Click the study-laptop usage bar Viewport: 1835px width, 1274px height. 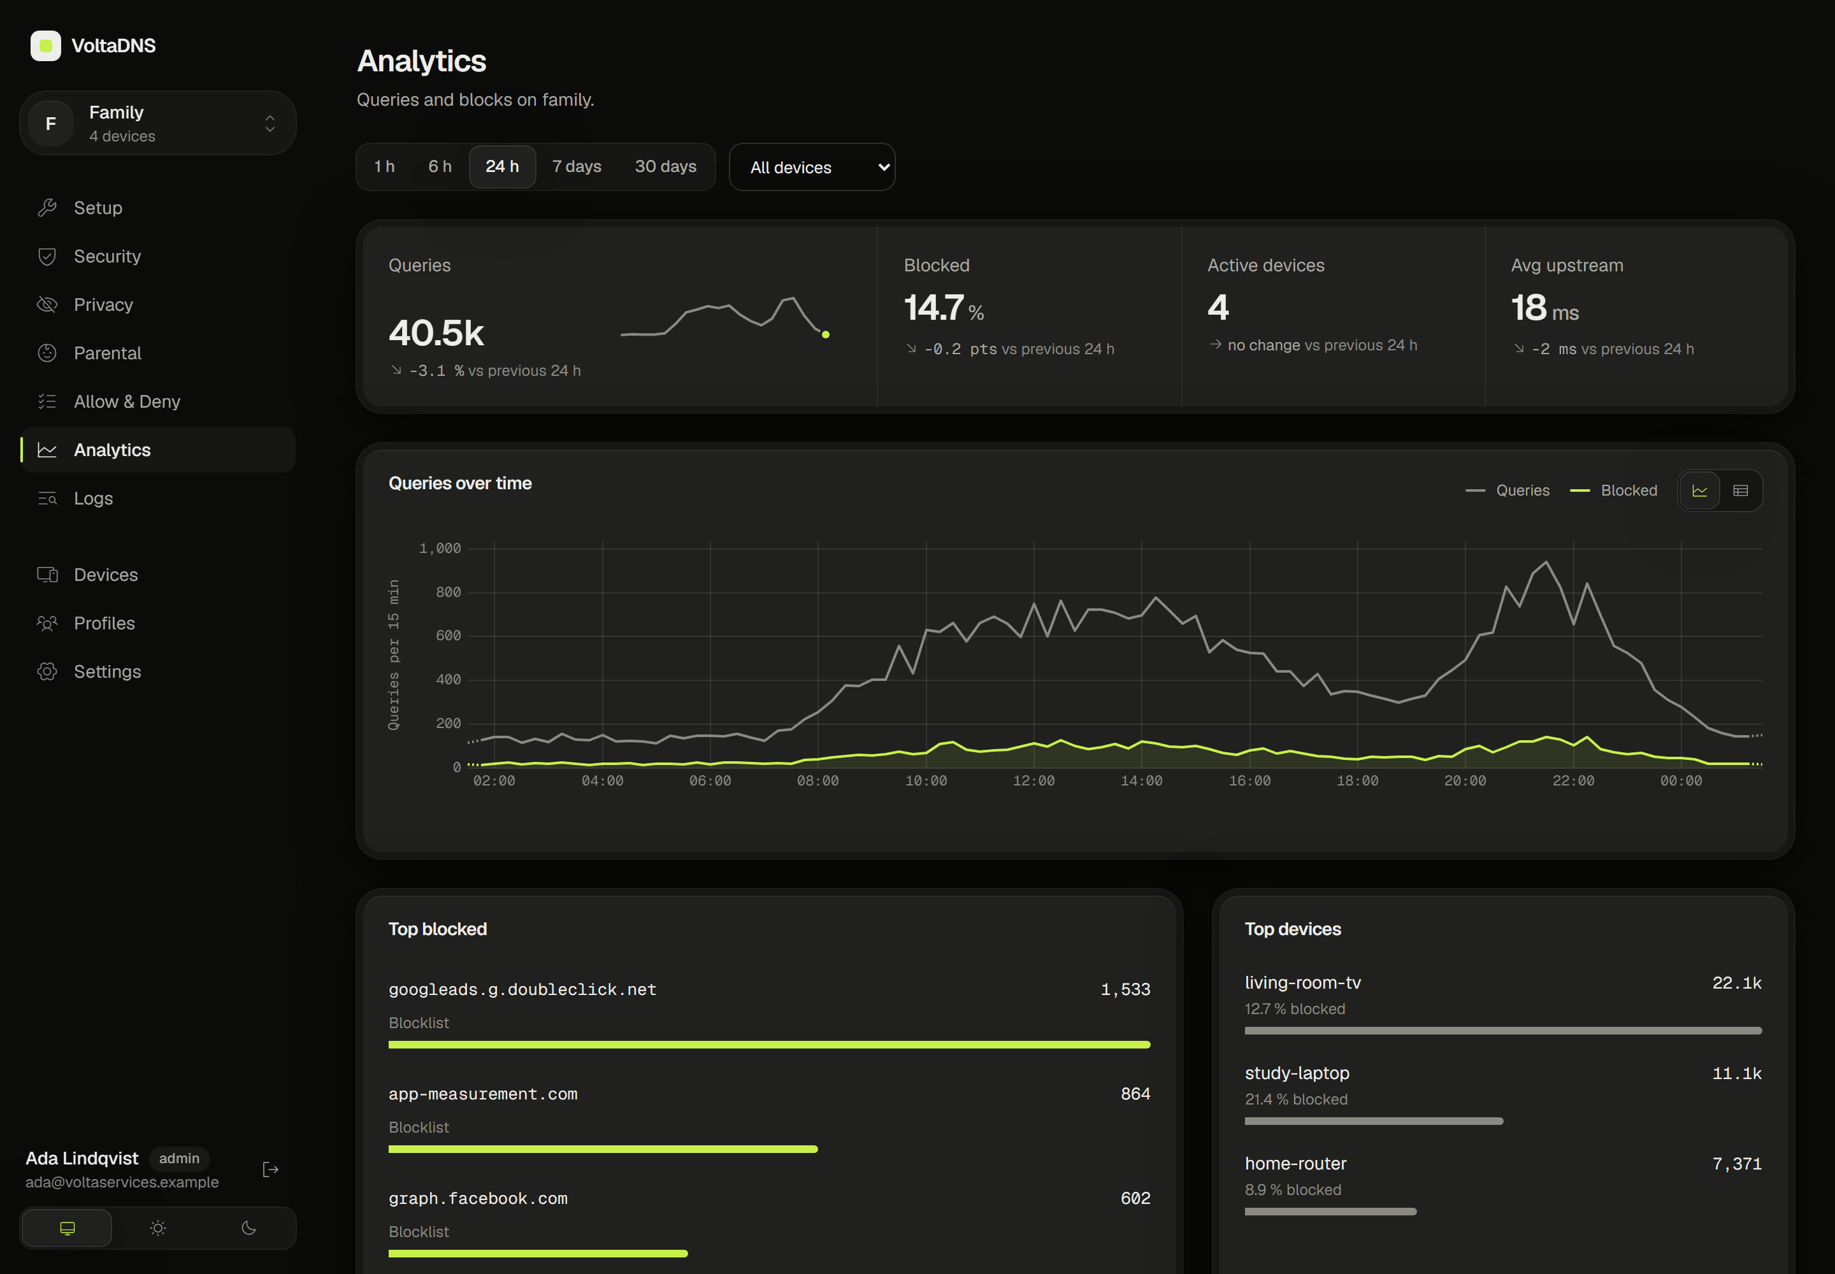[1374, 1120]
